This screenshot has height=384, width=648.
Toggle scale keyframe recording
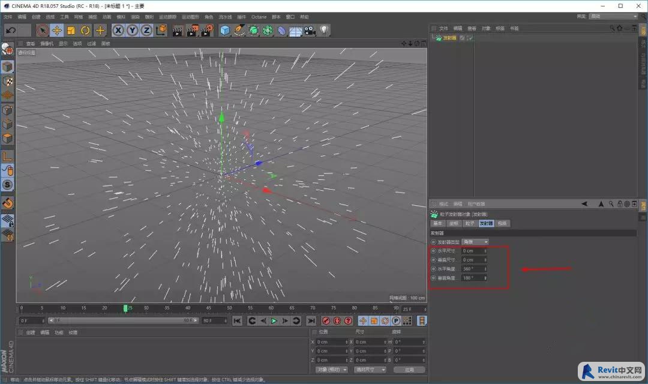(x=374, y=321)
